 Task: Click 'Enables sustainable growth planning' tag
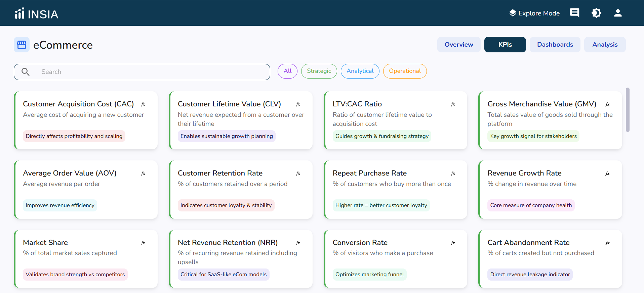click(227, 136)
